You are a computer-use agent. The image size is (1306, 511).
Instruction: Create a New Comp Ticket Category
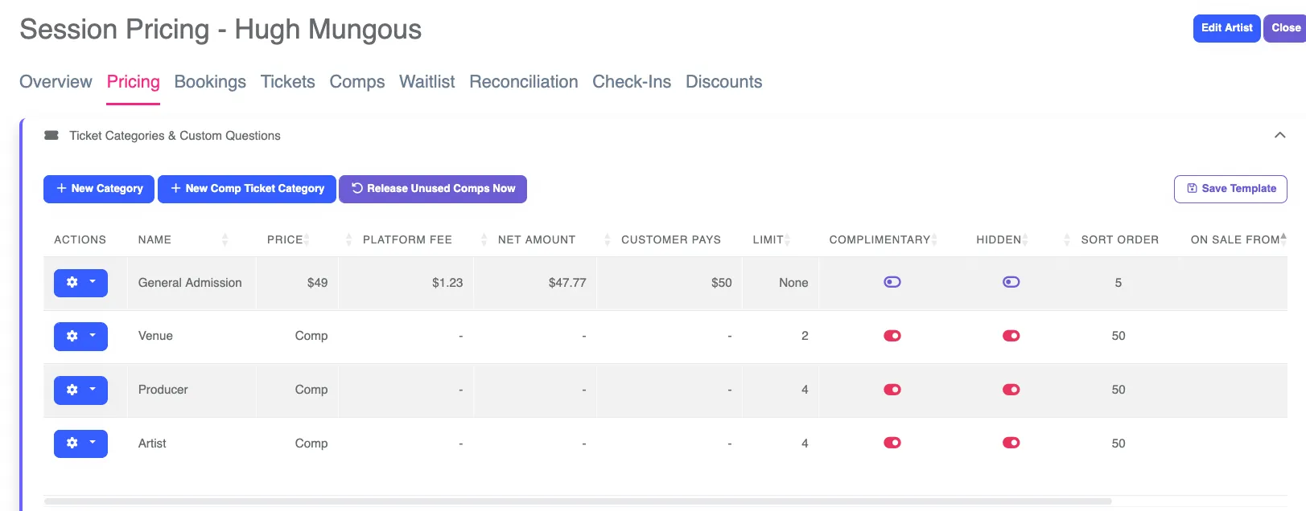pyautogui.click(x=247, y=189)
